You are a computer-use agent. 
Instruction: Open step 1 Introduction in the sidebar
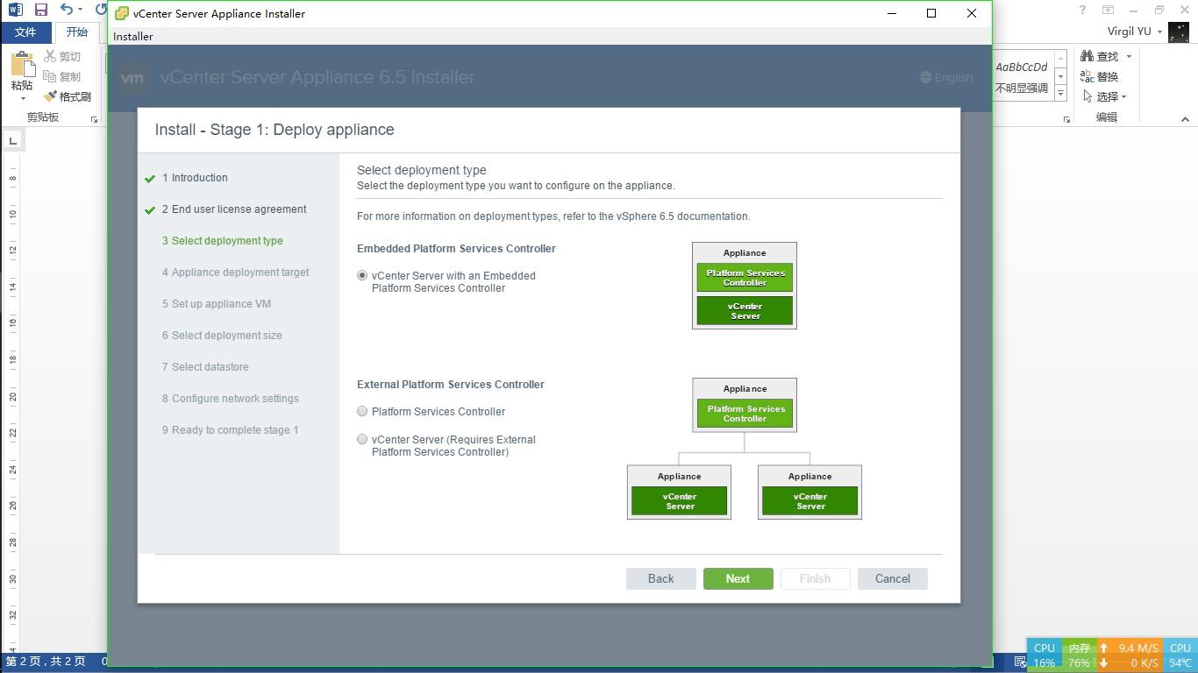tap(195, 178)
